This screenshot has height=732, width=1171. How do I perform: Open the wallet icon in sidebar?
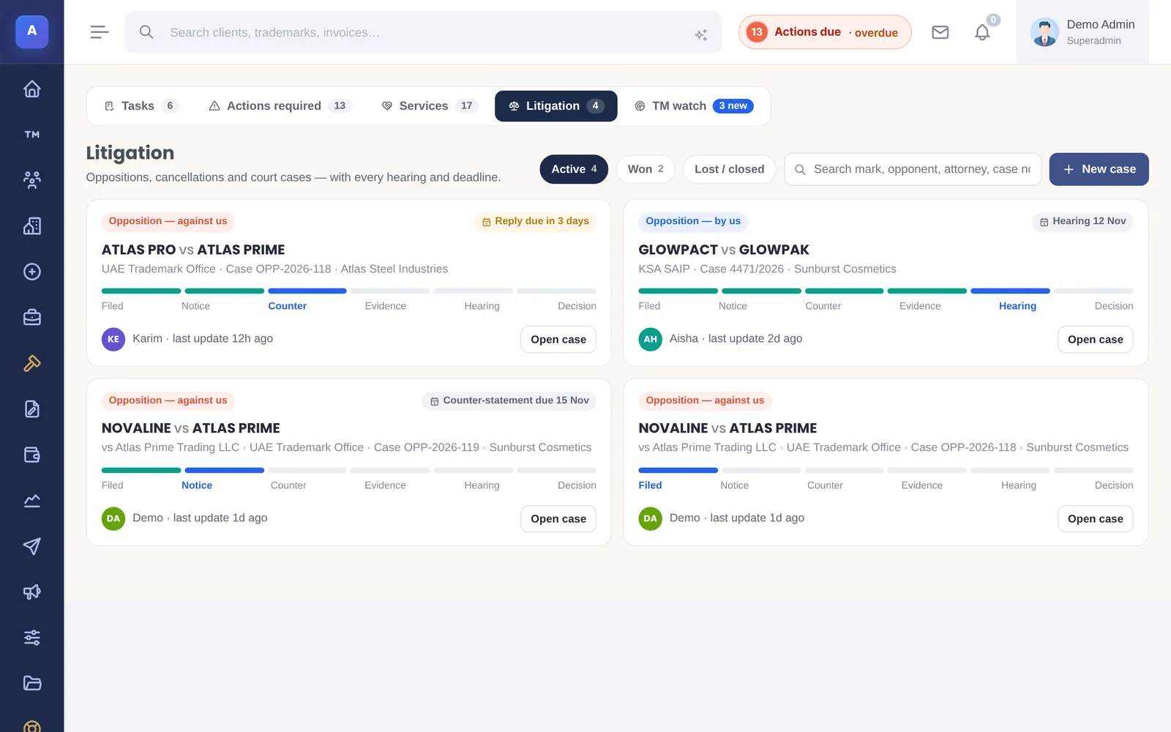31,455
